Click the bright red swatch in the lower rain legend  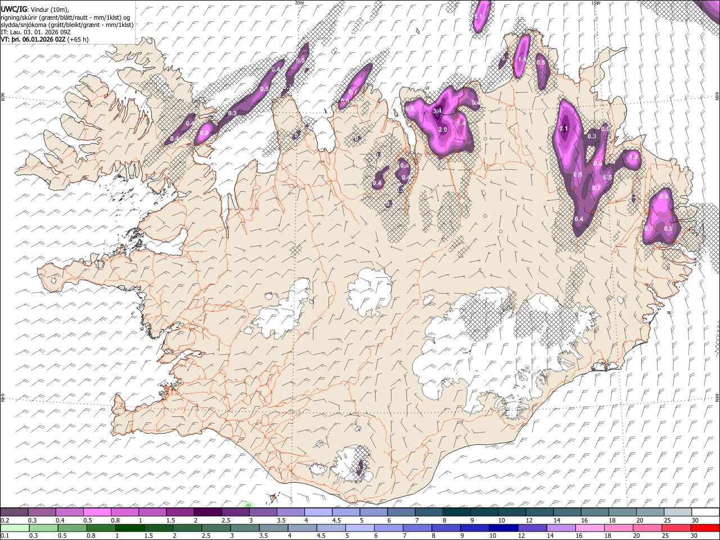point(705,528)
